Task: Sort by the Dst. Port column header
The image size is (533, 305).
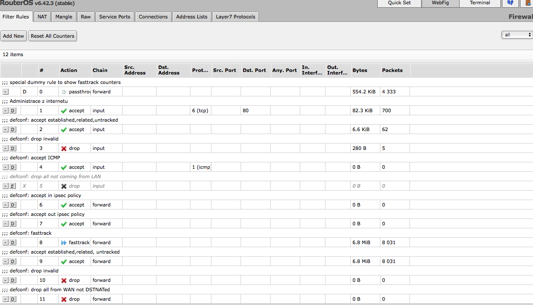Action: (255, 70)
